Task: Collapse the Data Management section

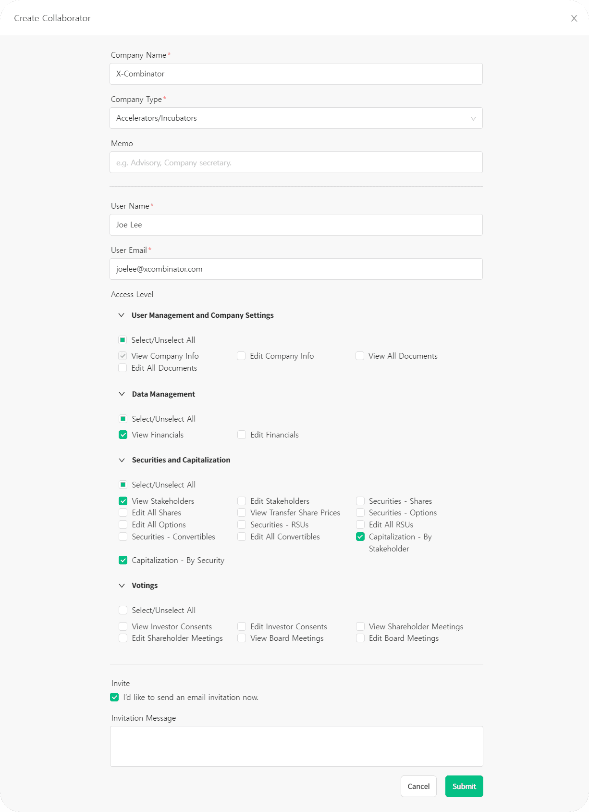Action: point(122,394)
